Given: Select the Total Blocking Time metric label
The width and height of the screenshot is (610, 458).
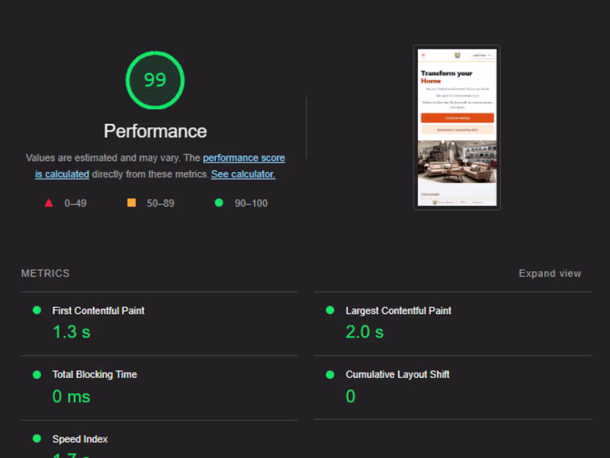Looking at the screenshot, I should [95, 375].
